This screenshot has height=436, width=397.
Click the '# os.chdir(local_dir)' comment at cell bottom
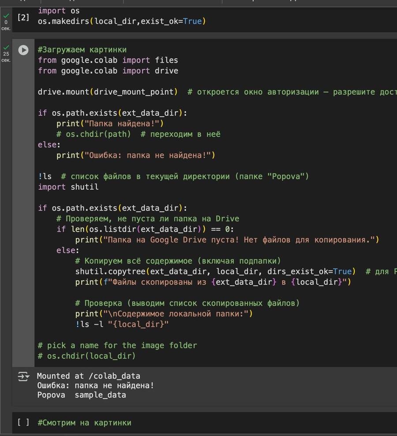tap(86, 356)
